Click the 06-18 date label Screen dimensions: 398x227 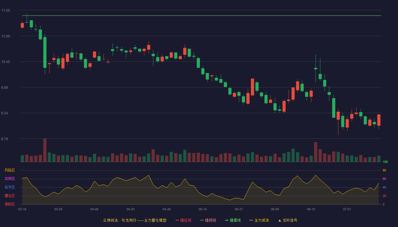[311, 209]
